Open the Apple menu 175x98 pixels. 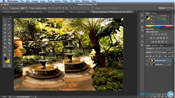coord(4,1)
